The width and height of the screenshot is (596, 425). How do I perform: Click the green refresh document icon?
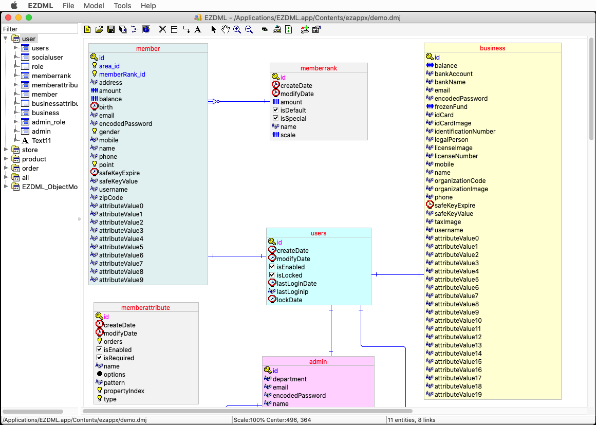coord(289,29)
